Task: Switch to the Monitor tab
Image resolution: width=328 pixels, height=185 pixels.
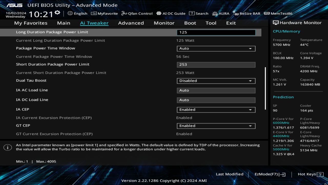Action: pos(164,23)
